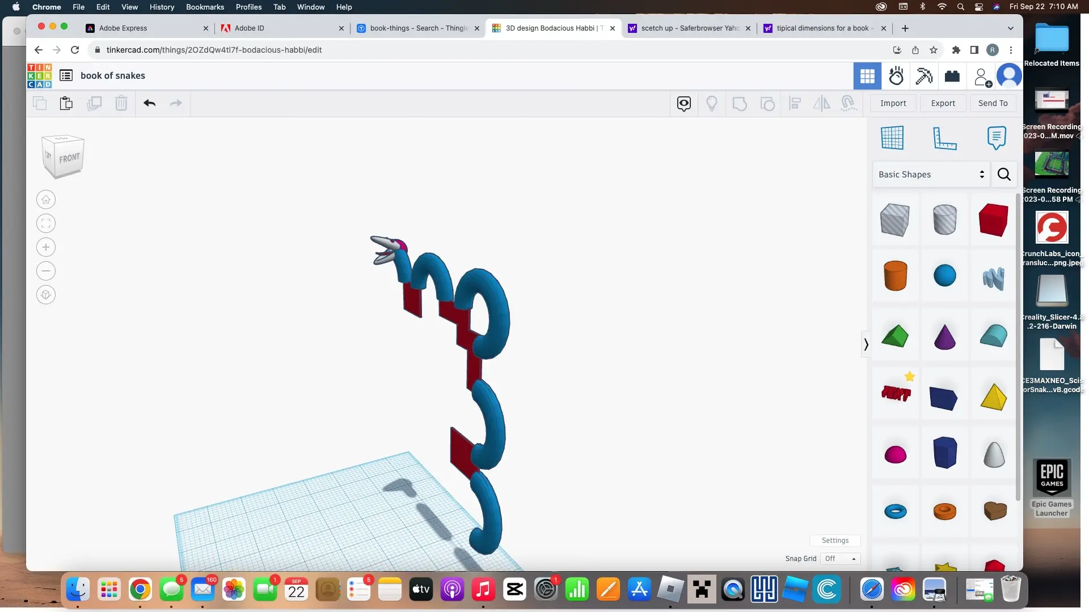The height and width of the screenshot is (612, 1089).
Task: Select the green Roof shape
Action: (x=895, y=336)
